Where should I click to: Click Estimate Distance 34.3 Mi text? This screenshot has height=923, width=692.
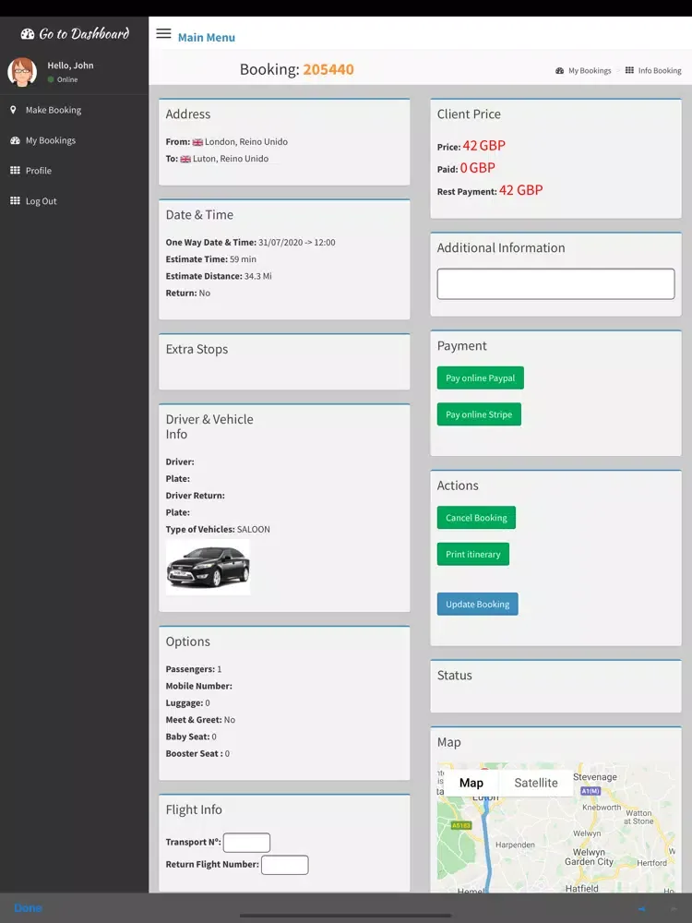coord(219,276)
